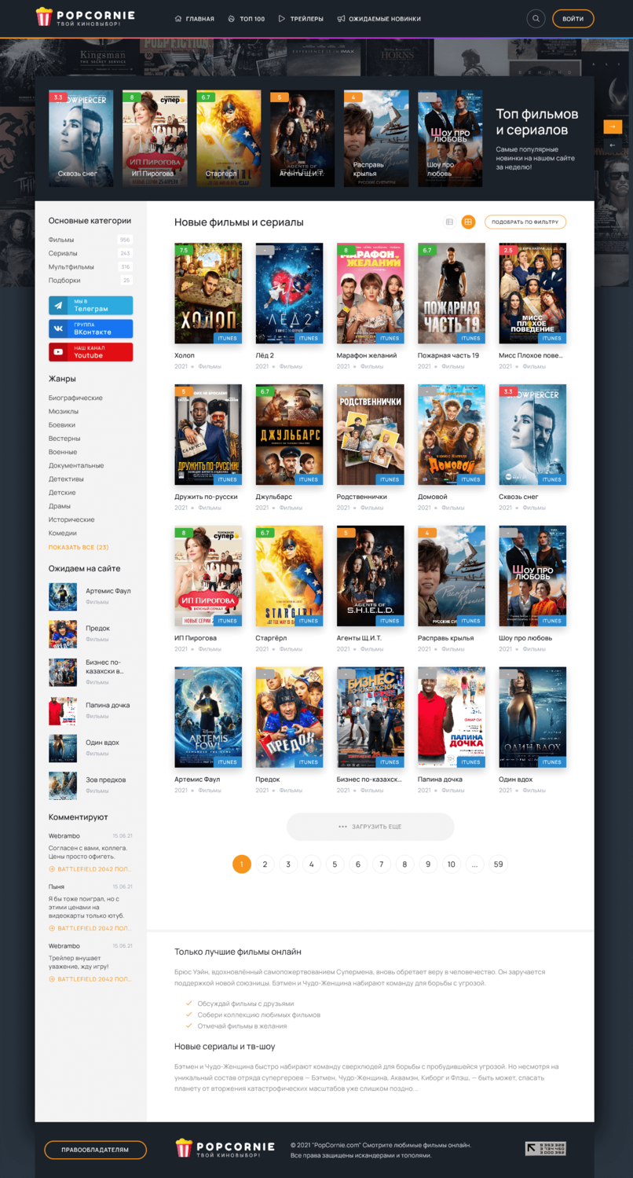Viewport: 633px width, 1178px height.
Task: Open Артемис Фаул thumbnail in Ожидаем на сайте
Action: 63,596
